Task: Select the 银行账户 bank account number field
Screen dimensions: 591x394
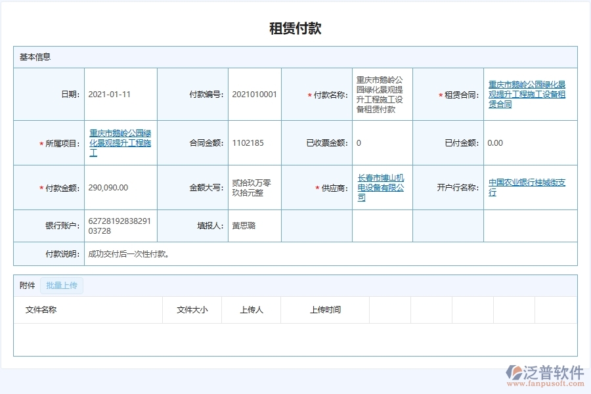Action: click(115, 225)
